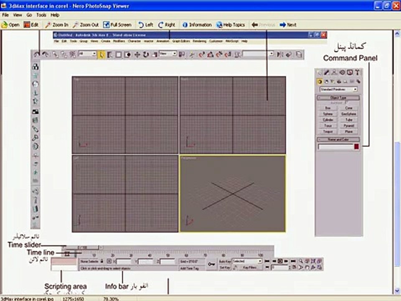
Task: Go to the Next image
Action: click(288, 25)
